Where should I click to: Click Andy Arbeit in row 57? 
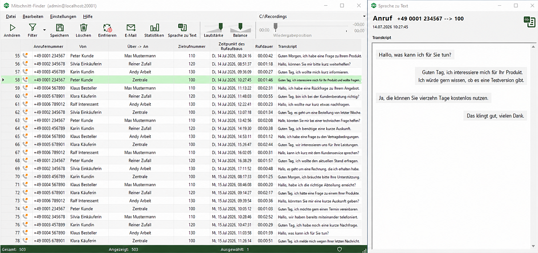coord(140,72)
